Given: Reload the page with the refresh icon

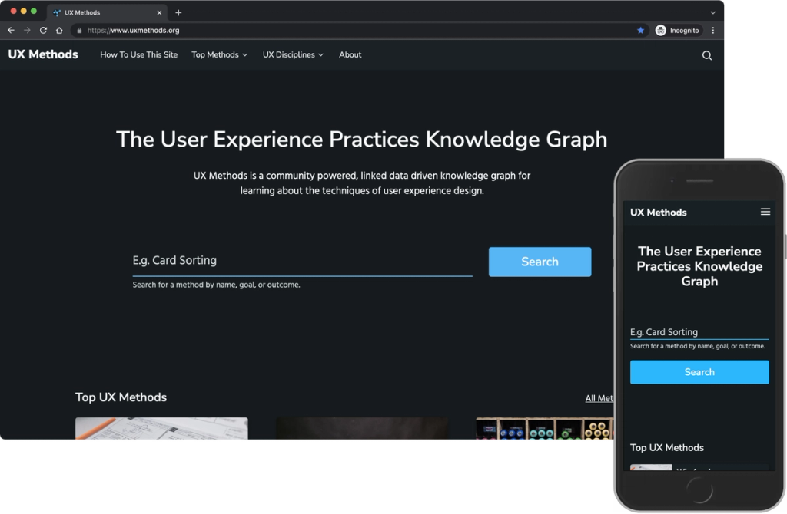Looking at the screenshot, I should [x=43, y=30].
